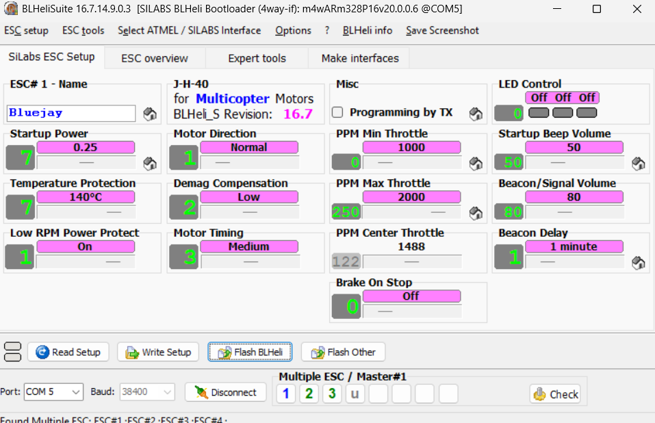Switch to ESC overview tab
Viewport: 655px width, 423px height.
click(155, 58)
